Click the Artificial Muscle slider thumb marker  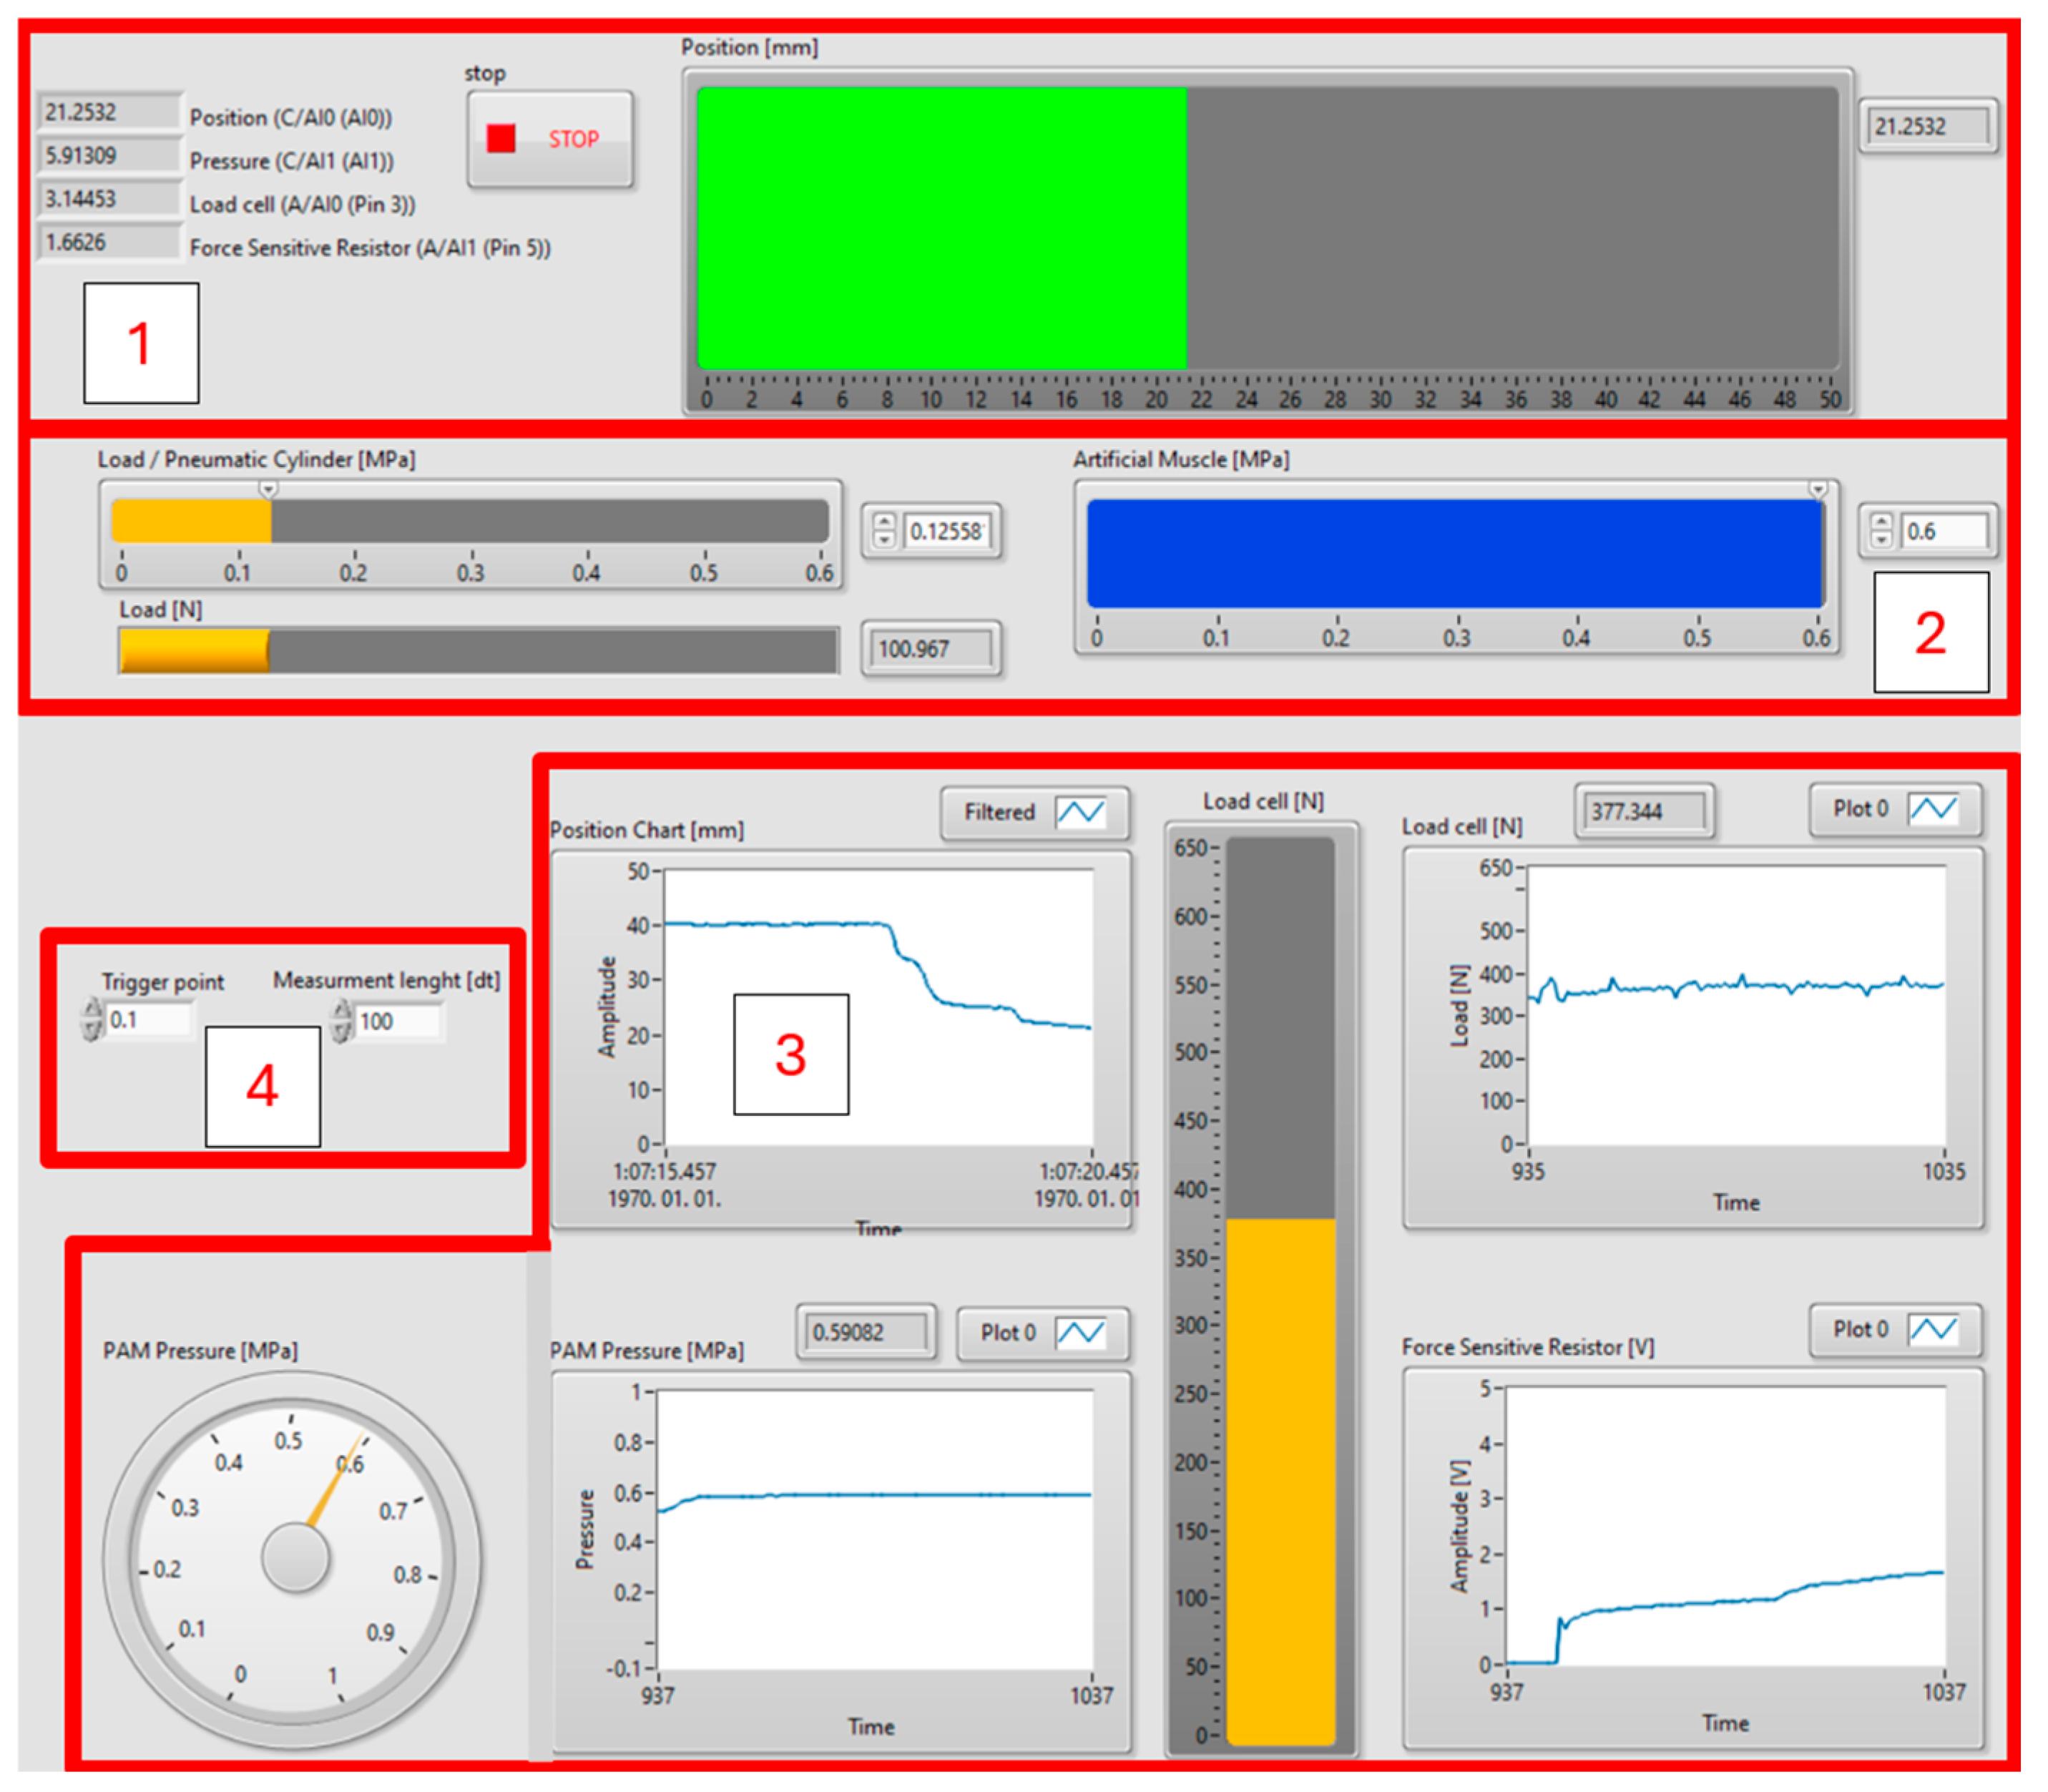click(x=1817, y=489)
